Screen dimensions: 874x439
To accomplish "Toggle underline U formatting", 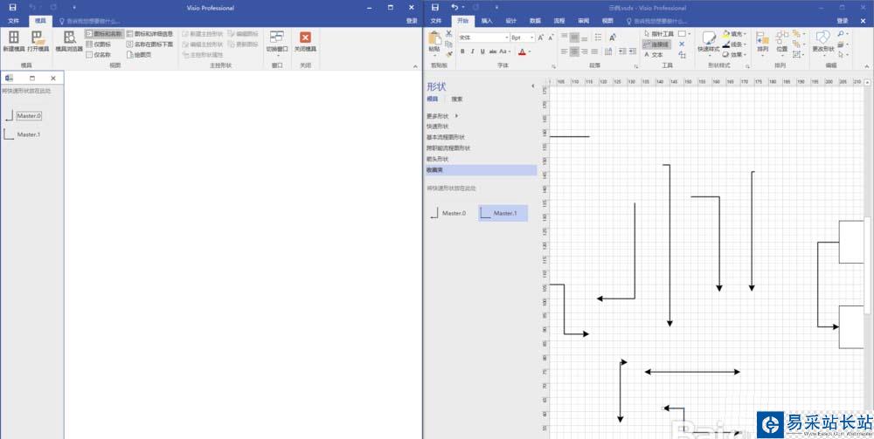I will pyautogui.click(x=482, y=51).
